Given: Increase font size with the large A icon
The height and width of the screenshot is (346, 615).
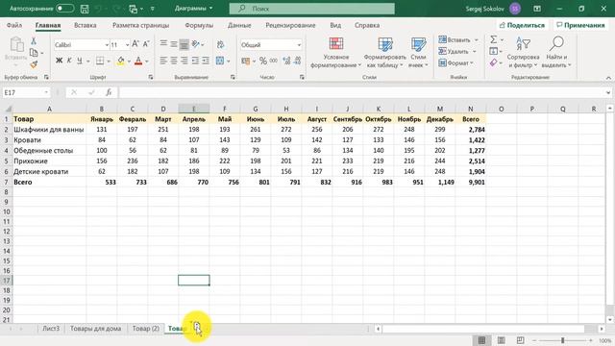Looking at the screenshot, I should tap(135, 44).
